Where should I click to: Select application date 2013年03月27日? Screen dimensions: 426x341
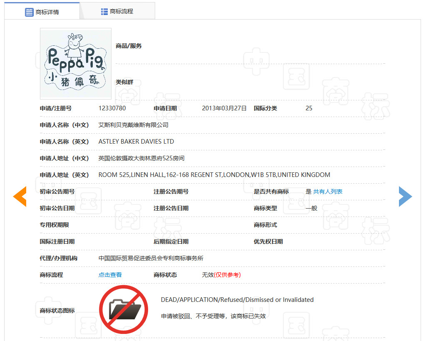coord(224,108)
